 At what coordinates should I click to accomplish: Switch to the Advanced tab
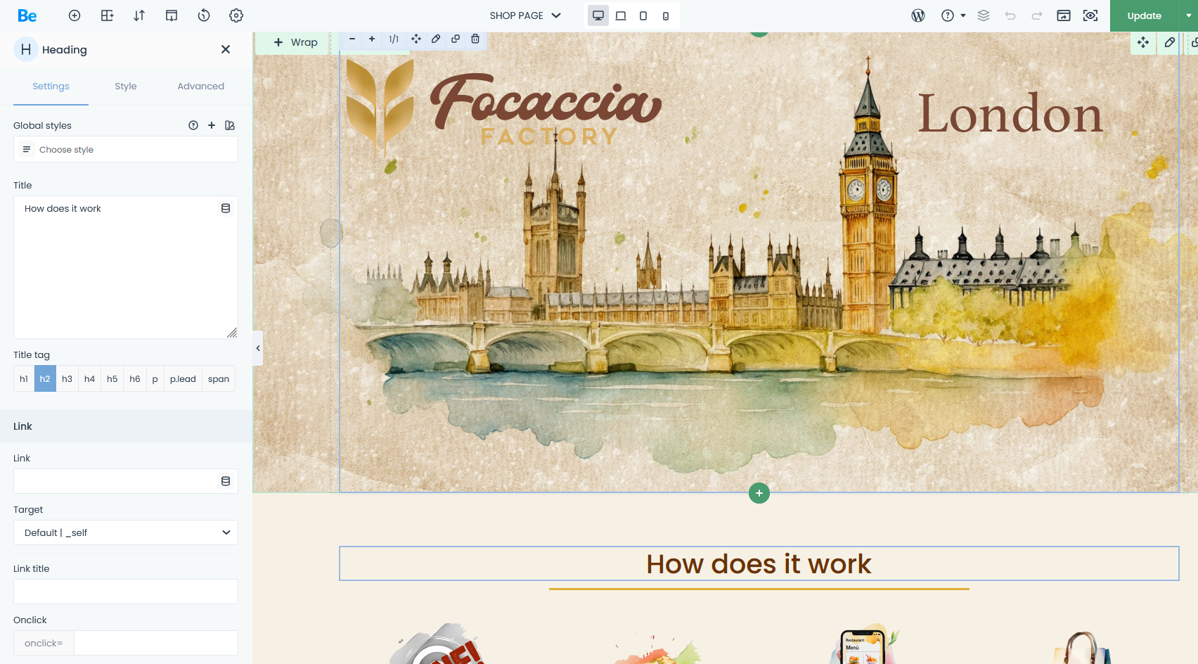(x=200, y=87)
